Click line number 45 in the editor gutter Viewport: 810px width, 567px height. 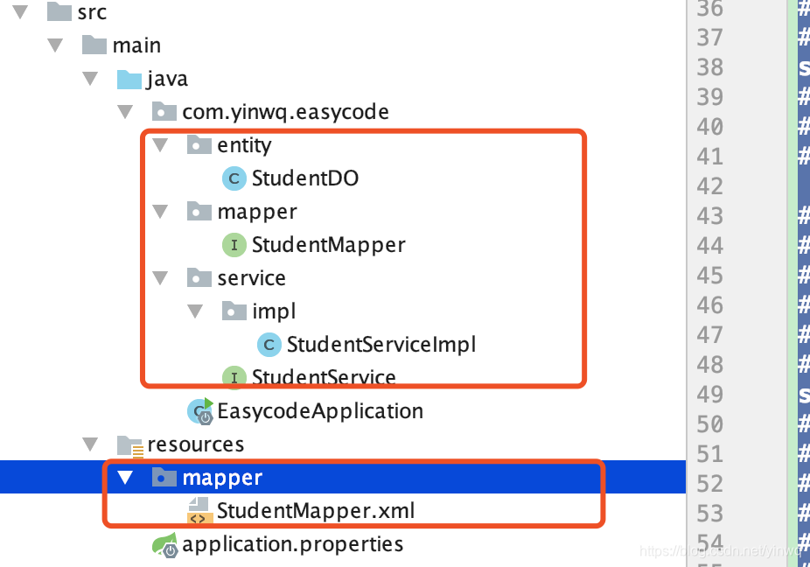pos(709,275)
